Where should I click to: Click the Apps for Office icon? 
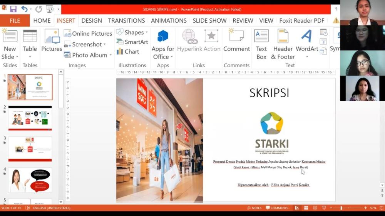coord(163,36)
